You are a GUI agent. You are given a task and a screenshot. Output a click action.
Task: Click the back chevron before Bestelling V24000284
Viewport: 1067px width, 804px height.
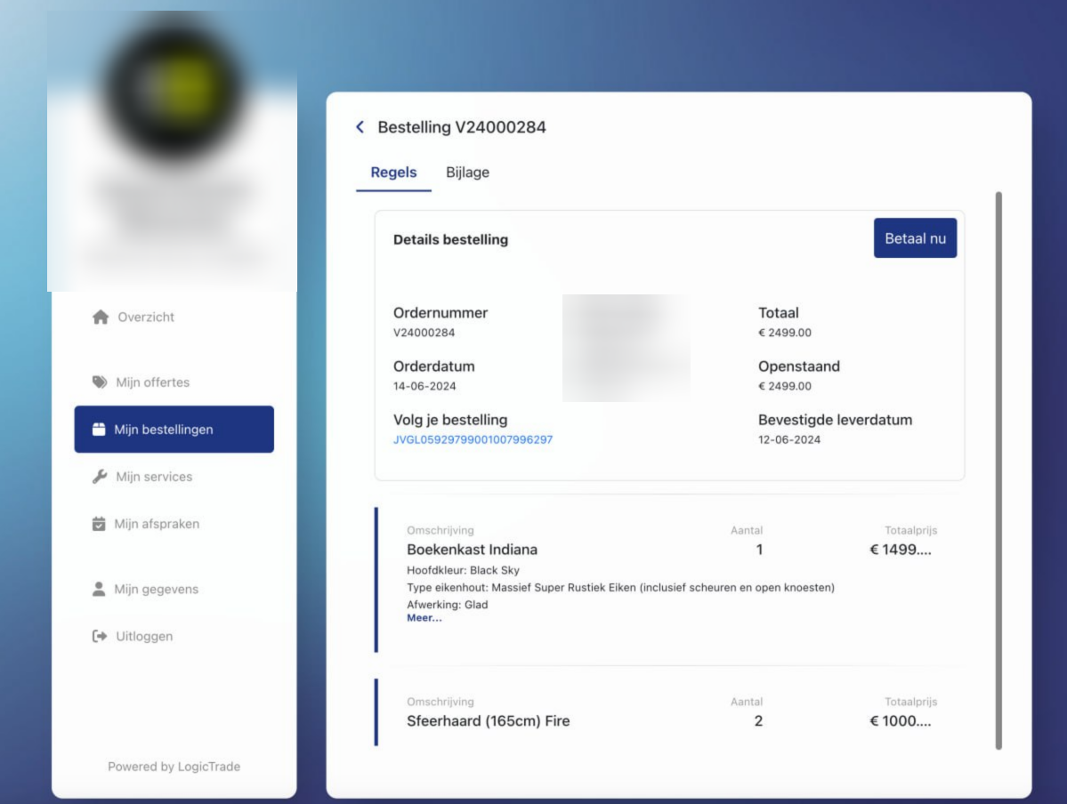pos(360,127)
